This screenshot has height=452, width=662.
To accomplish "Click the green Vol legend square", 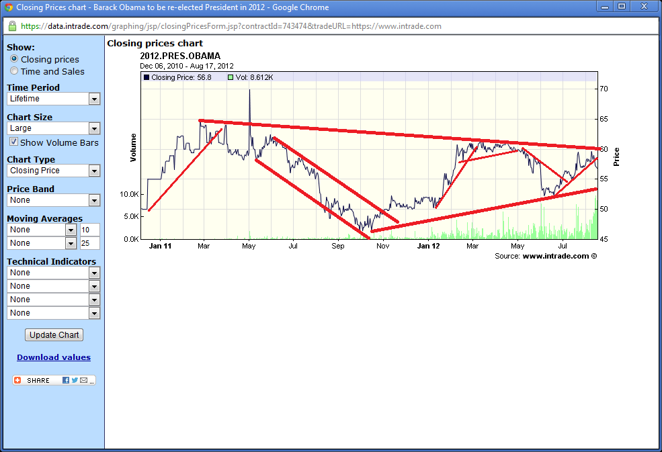I will (230, 77).
